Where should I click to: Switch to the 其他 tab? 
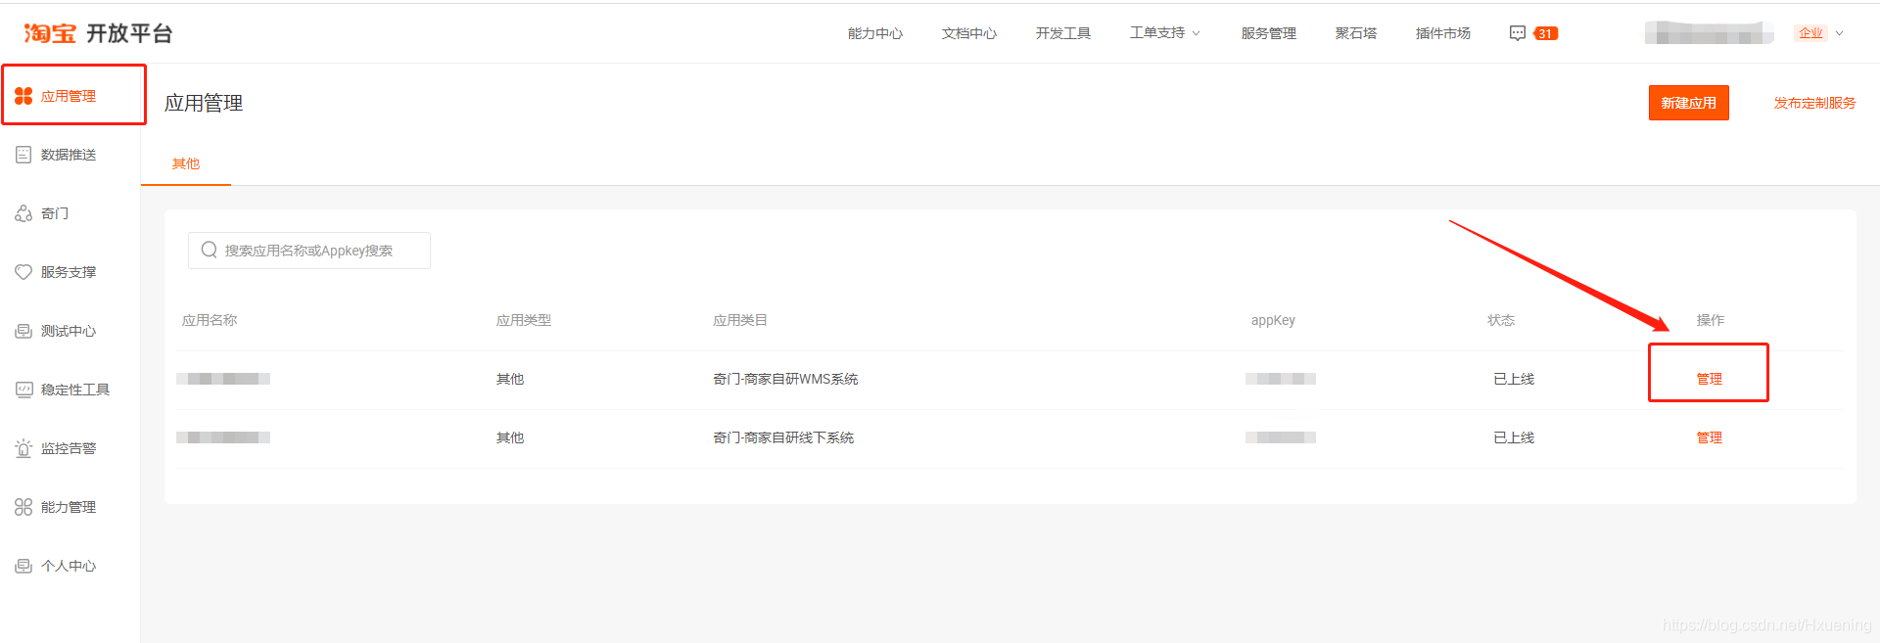[186, 163]
